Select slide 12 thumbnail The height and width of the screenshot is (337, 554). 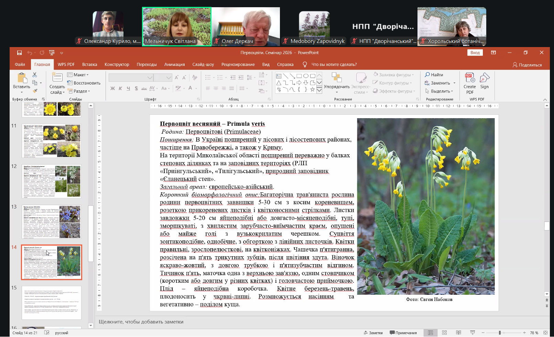coord(52,181)
